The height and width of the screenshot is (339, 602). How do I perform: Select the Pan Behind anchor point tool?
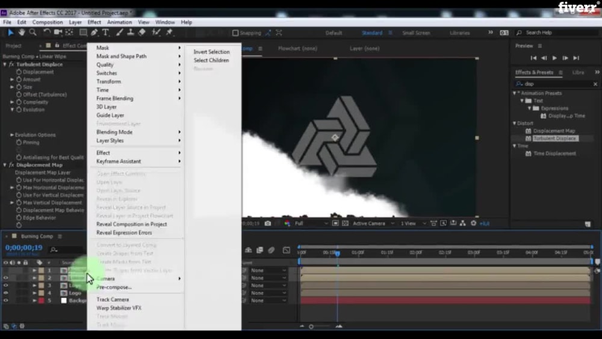point(69,33)
